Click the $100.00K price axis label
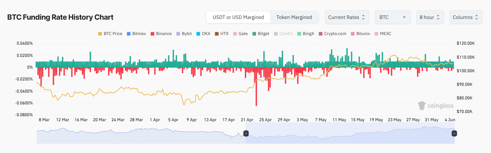Viewport: 491px width, 153px height. pos(466,71)
